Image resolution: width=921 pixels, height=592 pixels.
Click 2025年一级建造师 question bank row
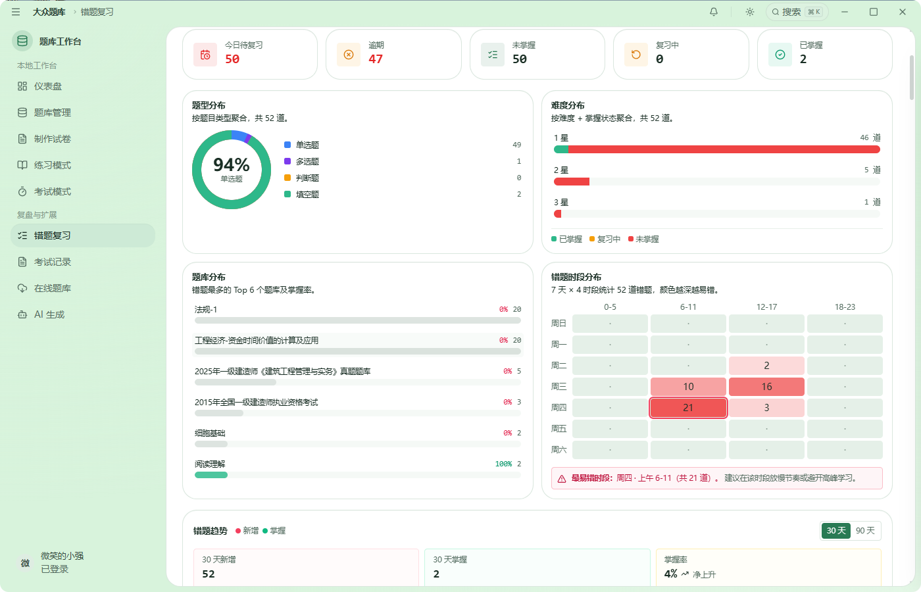tap(358, 376)
